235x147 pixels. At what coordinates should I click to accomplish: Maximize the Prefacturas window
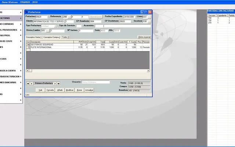[146, 12]
